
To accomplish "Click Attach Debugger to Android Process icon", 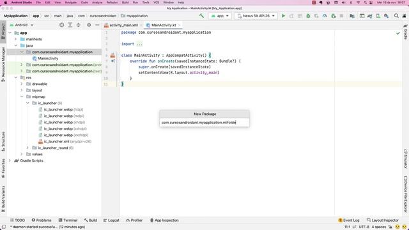I will [x=333, y=16].
